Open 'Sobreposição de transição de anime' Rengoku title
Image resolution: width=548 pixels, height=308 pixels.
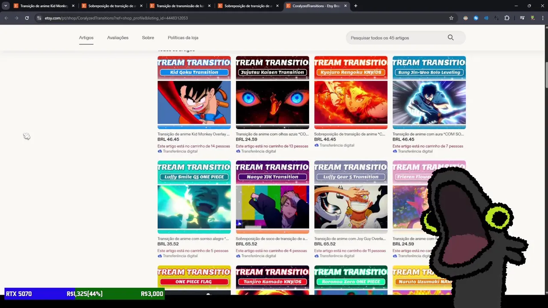click(x=349, y=134)
